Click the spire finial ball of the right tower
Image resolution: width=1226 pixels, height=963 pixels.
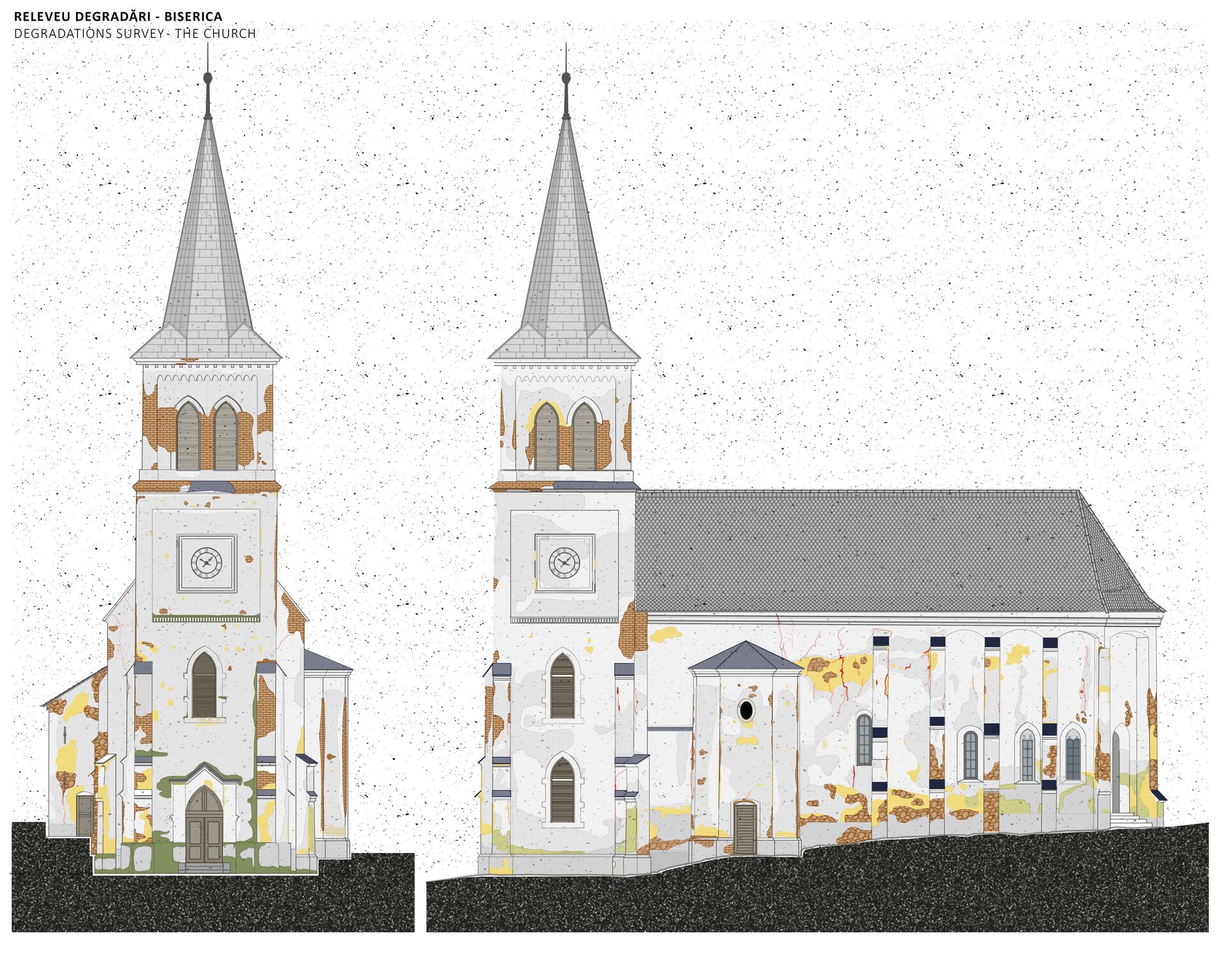point(566,78)
